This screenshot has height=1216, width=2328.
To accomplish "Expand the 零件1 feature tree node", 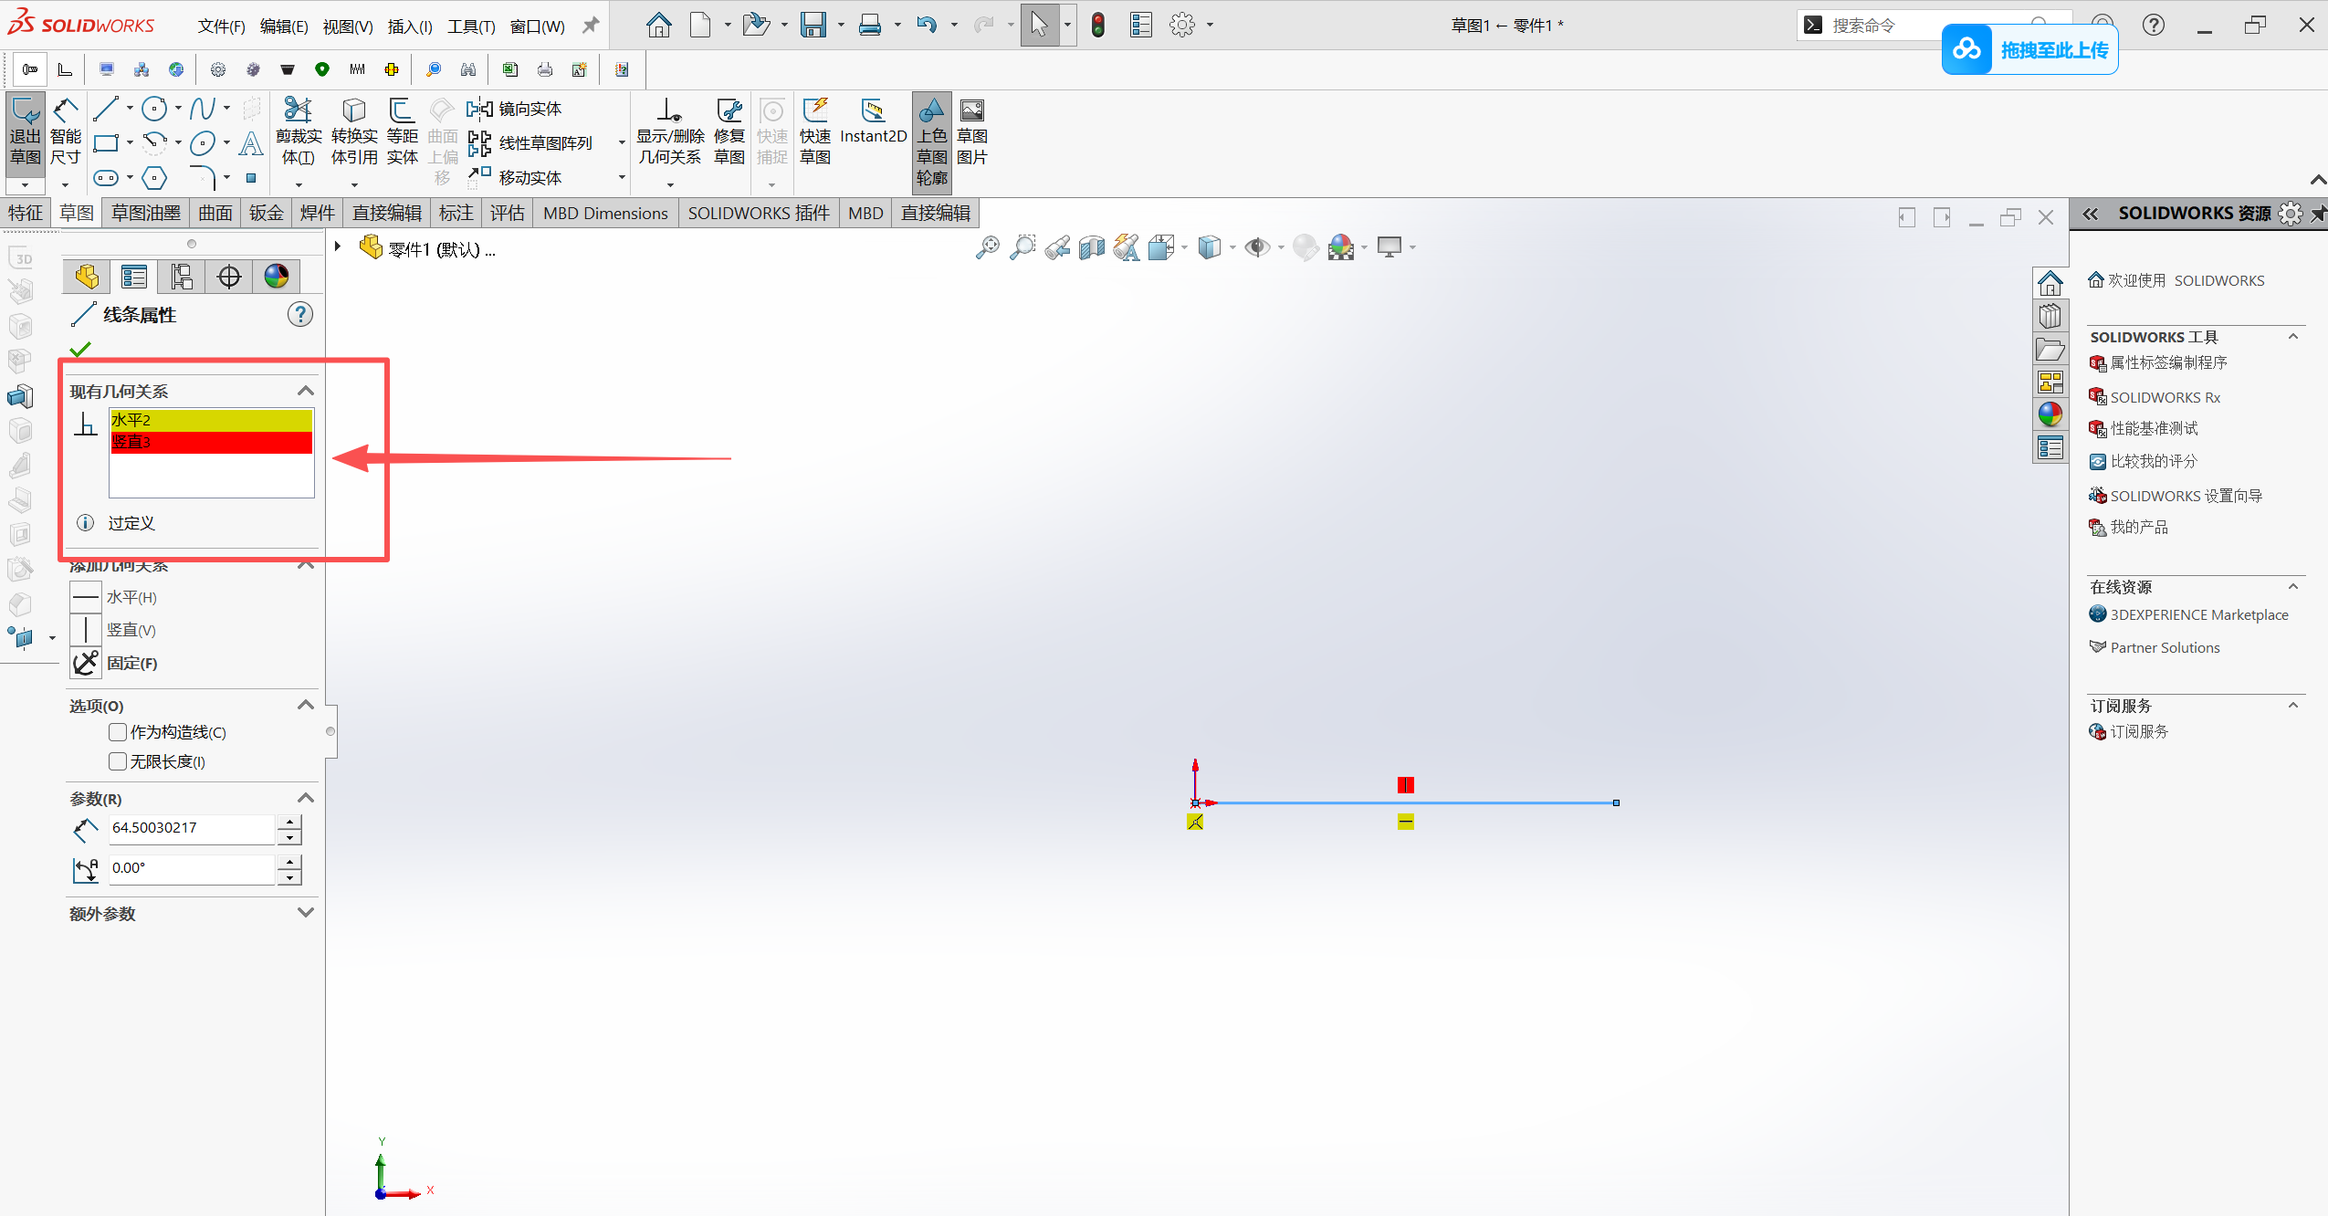I will click(338, 246).
